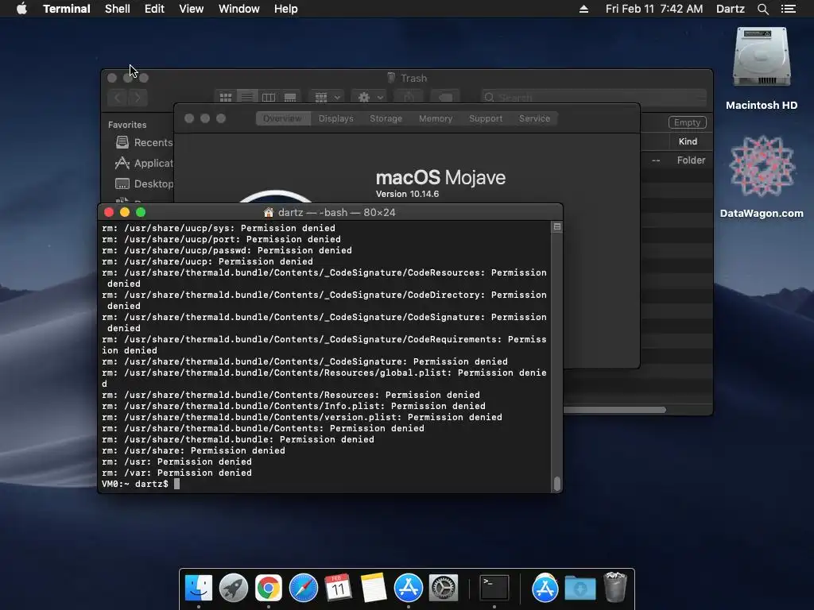This screenshot has height=610, width=814.
Task: Switch Trash window to column view
Action: tap(269, 98)
